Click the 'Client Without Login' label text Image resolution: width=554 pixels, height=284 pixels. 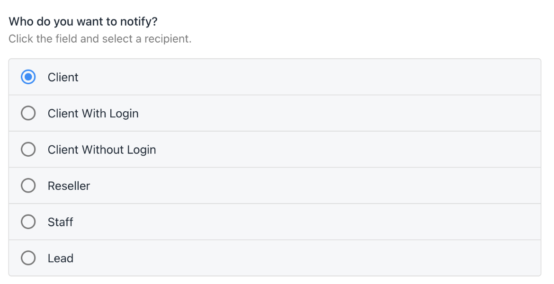[x=102, y=150]
